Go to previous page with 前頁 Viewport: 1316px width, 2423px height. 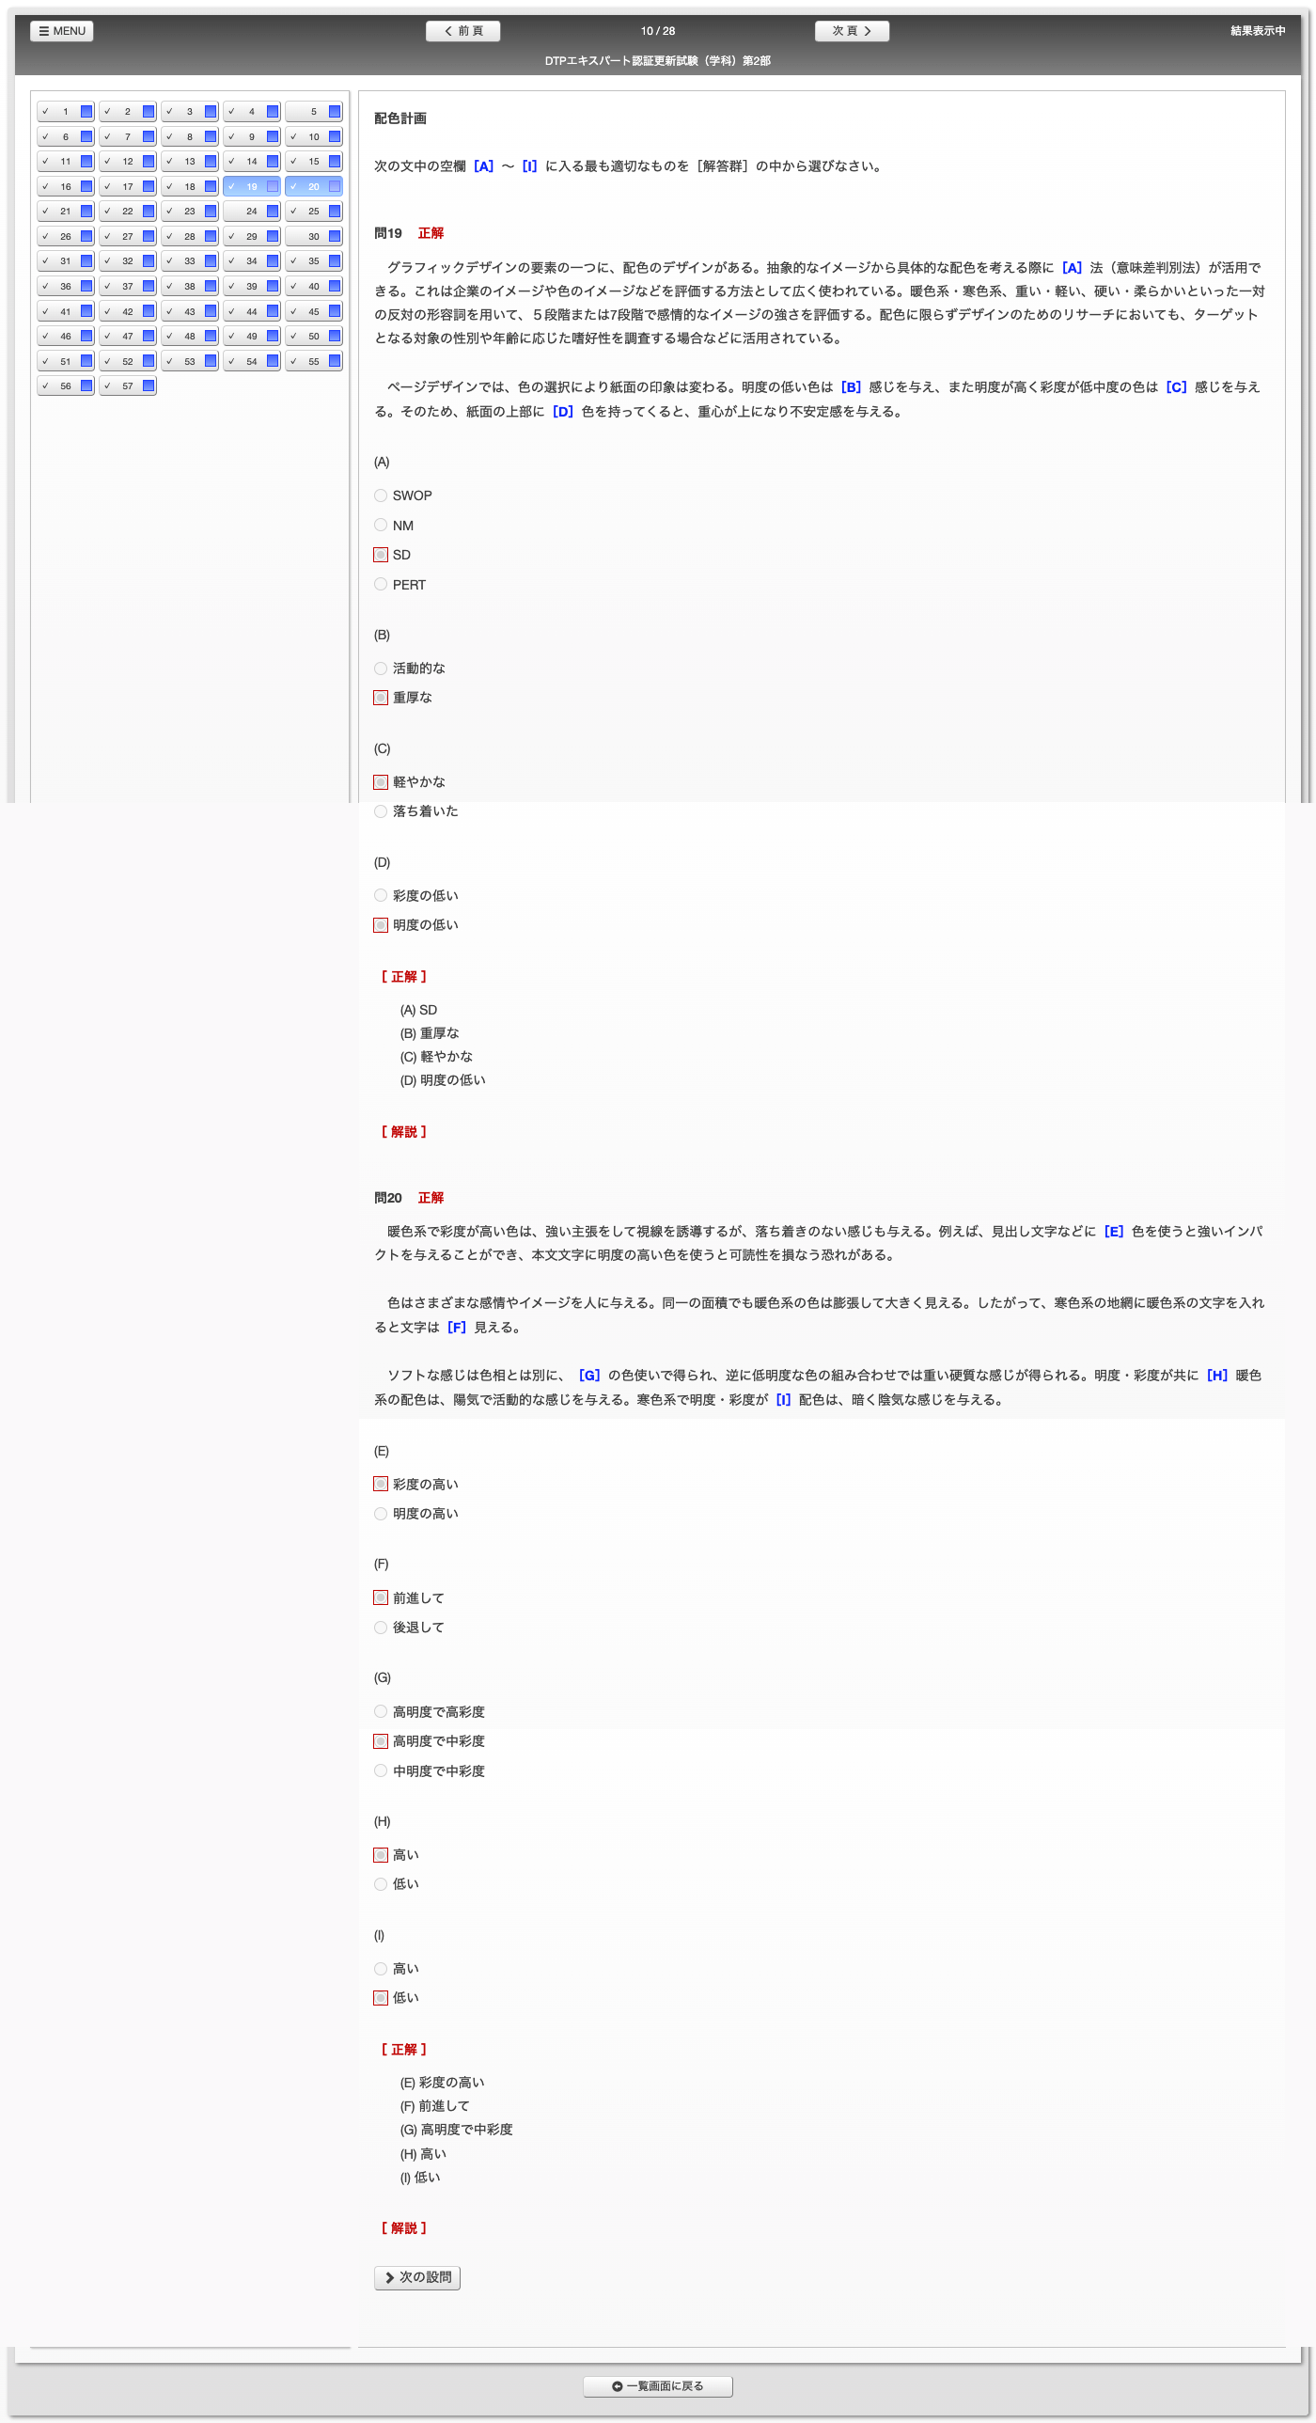click(462, 31)
